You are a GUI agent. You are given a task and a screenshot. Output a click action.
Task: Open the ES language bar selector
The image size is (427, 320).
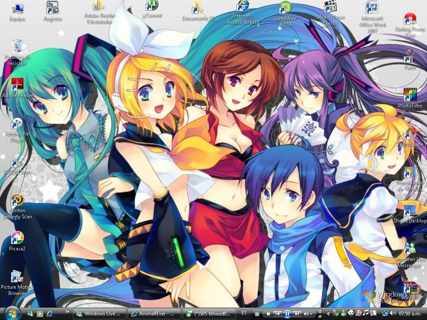pyautogui.click(x=244, y=313)
